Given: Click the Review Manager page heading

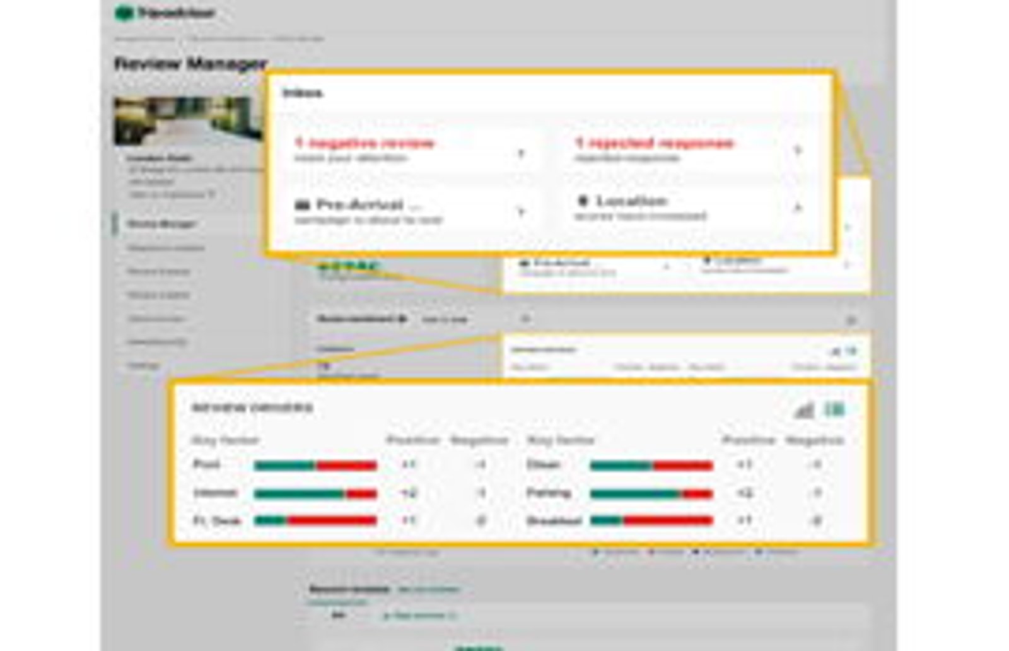Looking at the screenshot, I should [x=191, y=64].
